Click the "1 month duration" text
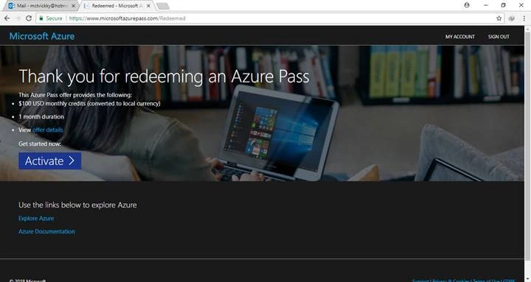 (41, 116)
